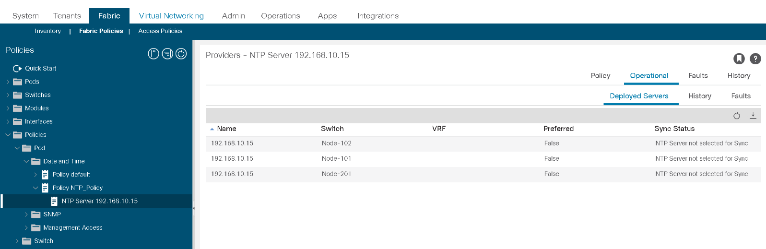Screen dimensions: 766x249
Task: Click second circular icon in Policies header
Action: 167,54
